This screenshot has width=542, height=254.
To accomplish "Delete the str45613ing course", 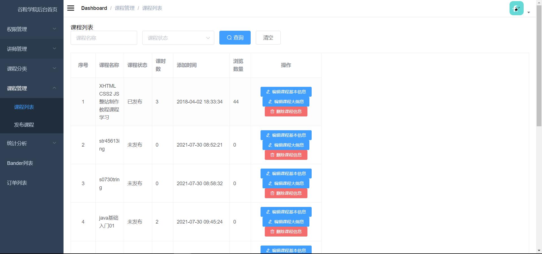I will click(x=286, y=155).
